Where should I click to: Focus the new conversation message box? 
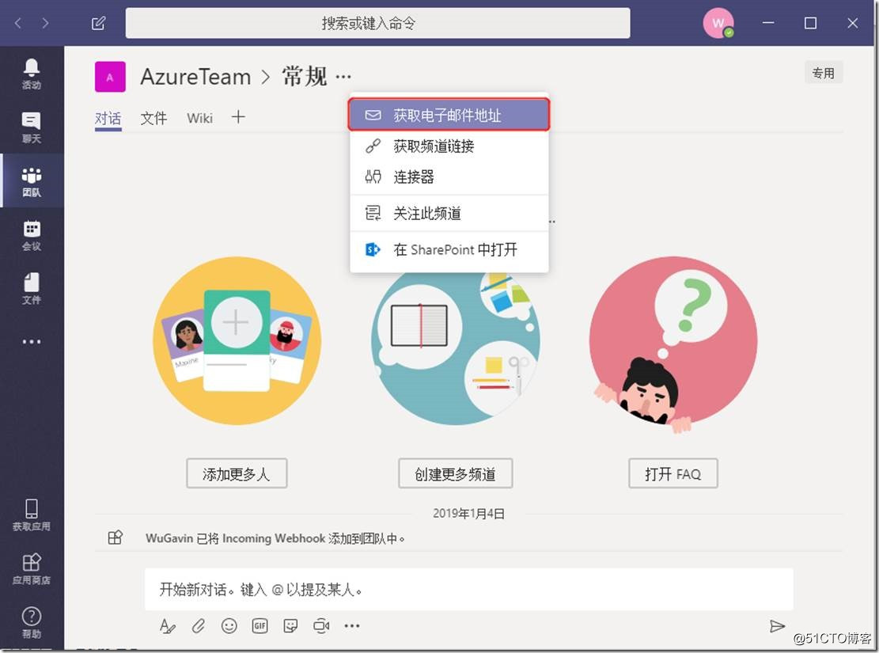(x=468, y=589)
